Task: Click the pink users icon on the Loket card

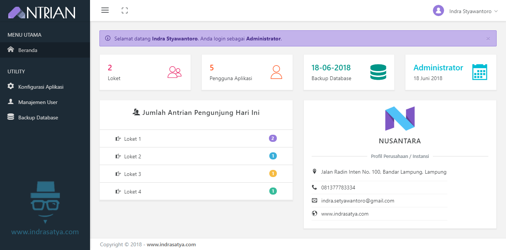Action: click(x=174, y=72)
